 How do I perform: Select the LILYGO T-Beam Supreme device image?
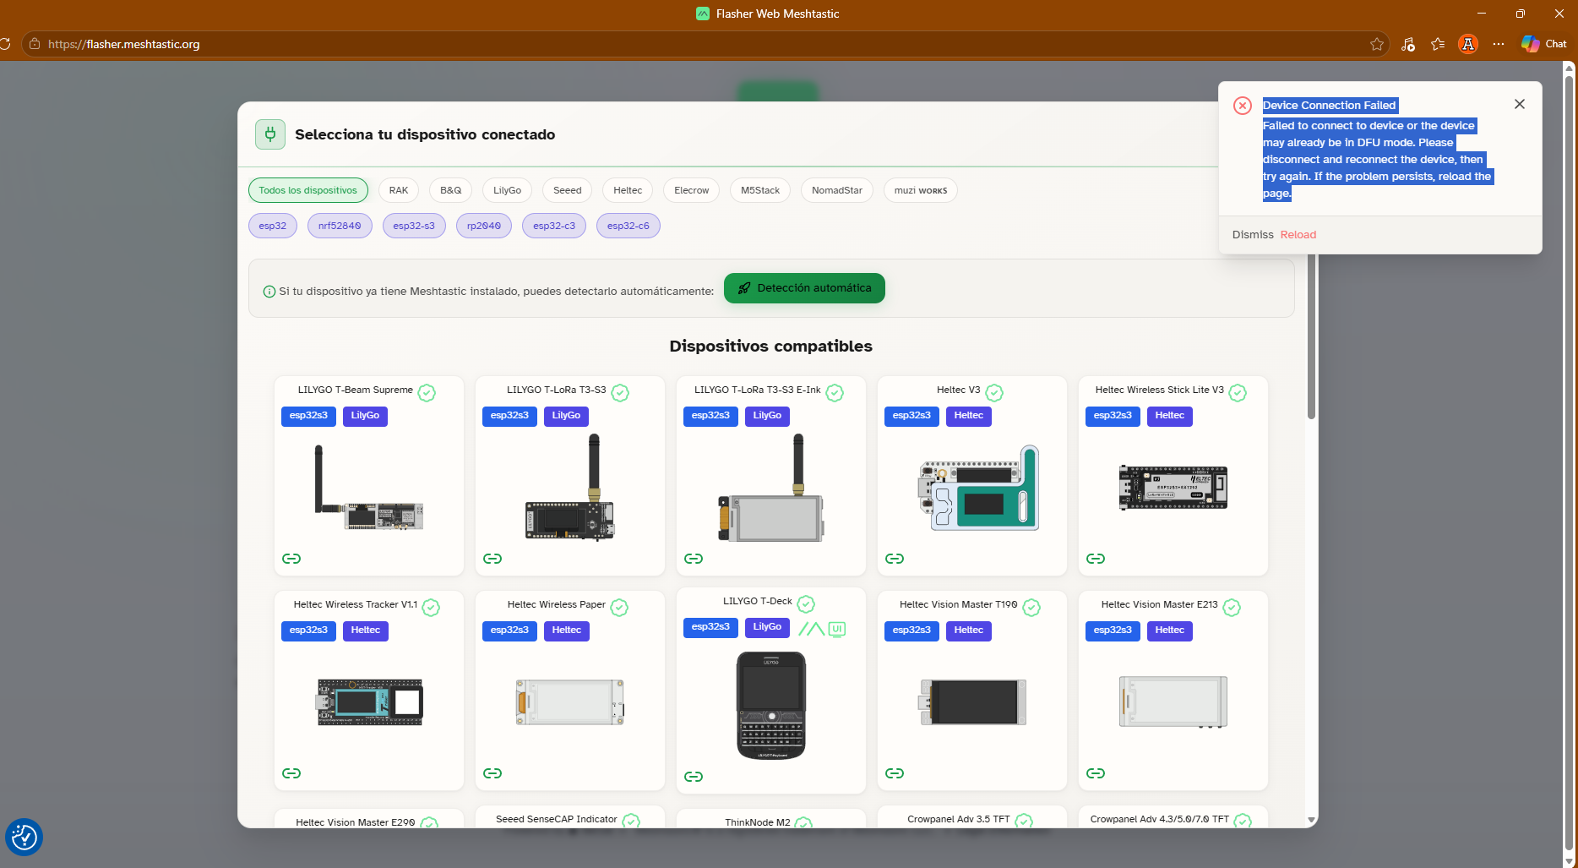[369, 488]
